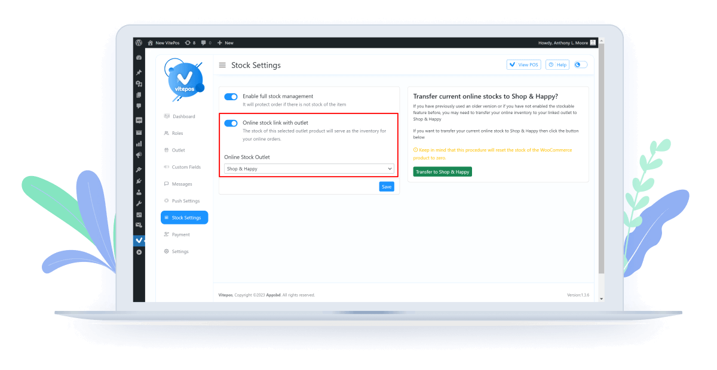This screenshot has height=370, width=717.
Task: Open the Howdy, Anthony L. Moore account menu
Action: tap(567, 43)
